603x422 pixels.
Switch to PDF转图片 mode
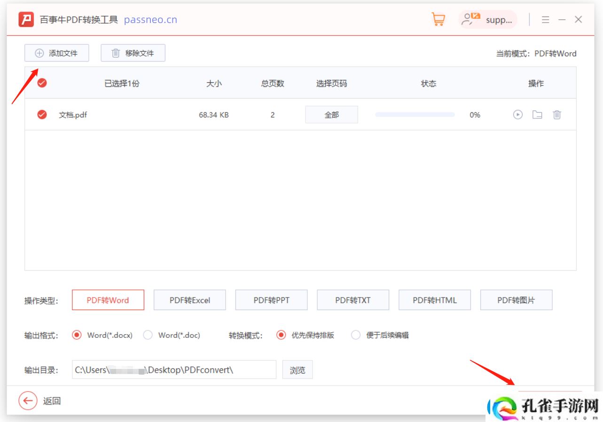[x=516, y=300]
